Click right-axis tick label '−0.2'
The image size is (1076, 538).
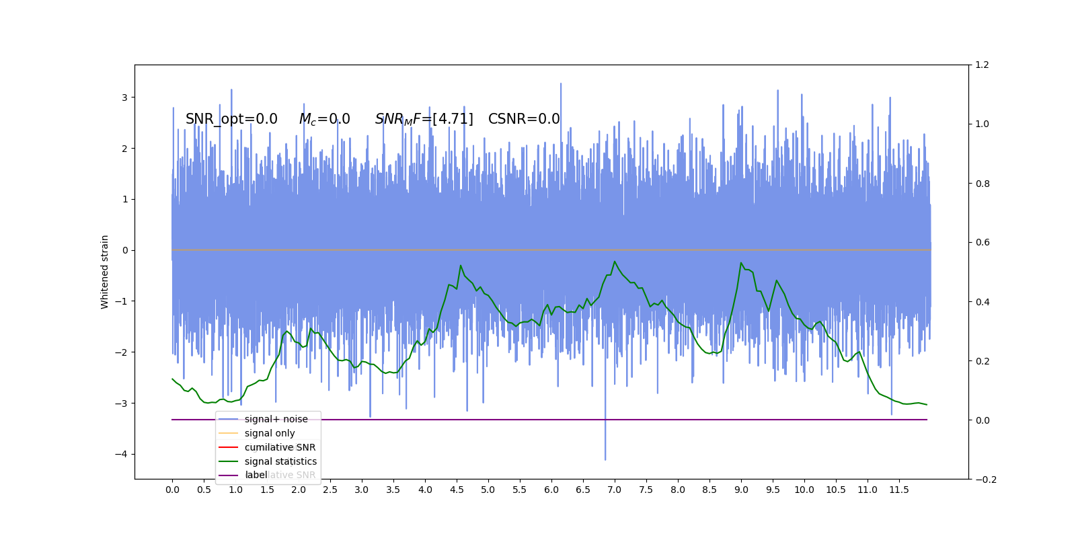(986, 479)
